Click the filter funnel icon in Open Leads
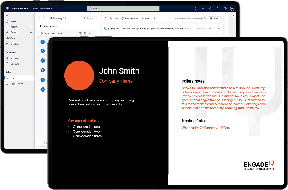Screen dimensions: 288x190 pos(80,33)
